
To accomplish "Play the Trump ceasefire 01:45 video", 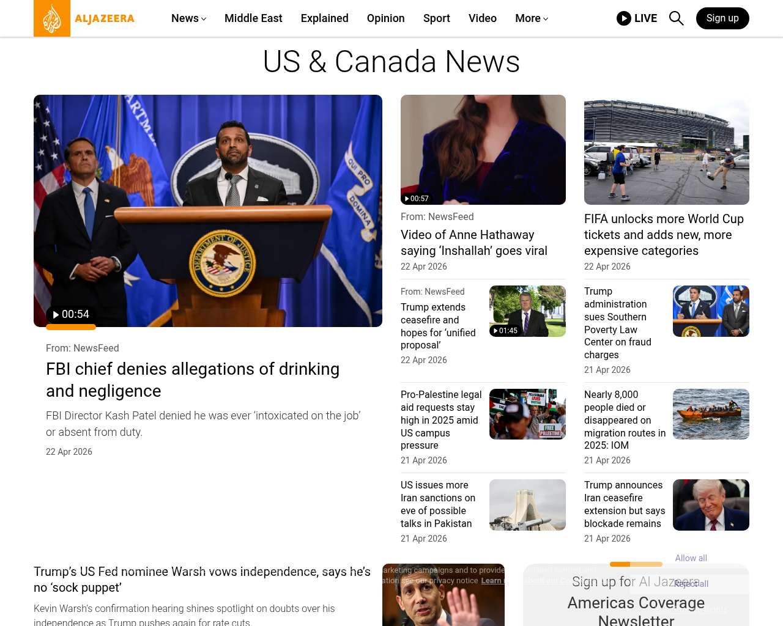I will [505, 331].
